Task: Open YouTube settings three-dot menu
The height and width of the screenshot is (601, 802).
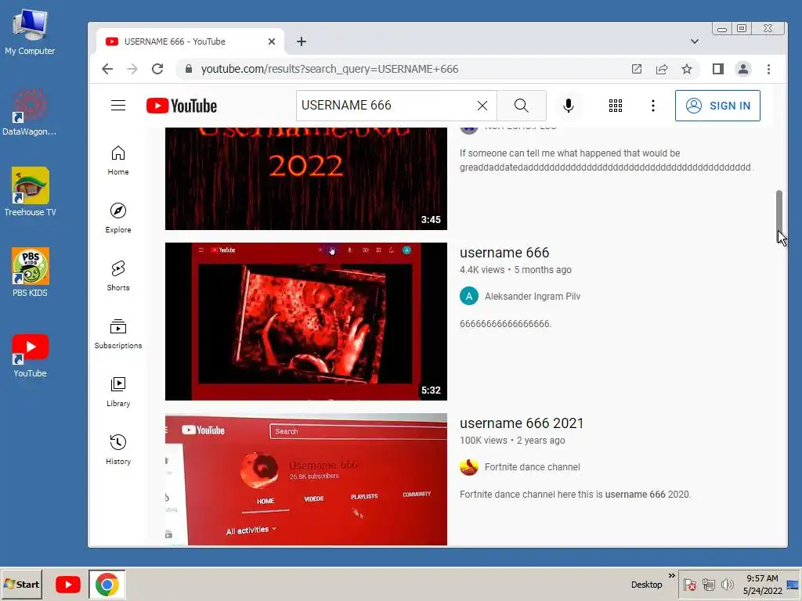Action: [x=652, y=106]
